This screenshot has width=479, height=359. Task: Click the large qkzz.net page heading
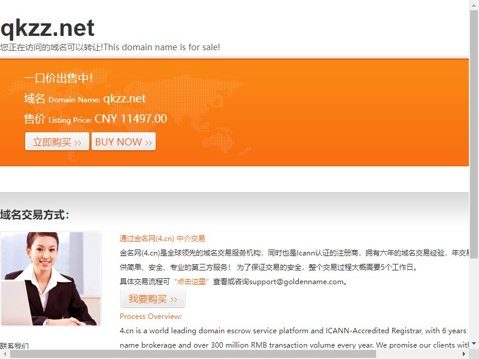(x=47, y=28)
